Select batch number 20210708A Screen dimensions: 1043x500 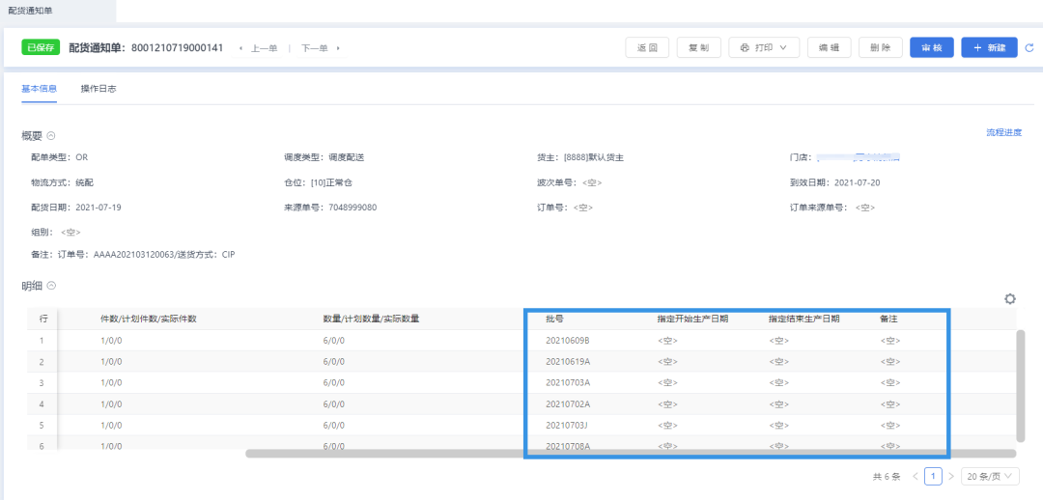tap(568, 446)
